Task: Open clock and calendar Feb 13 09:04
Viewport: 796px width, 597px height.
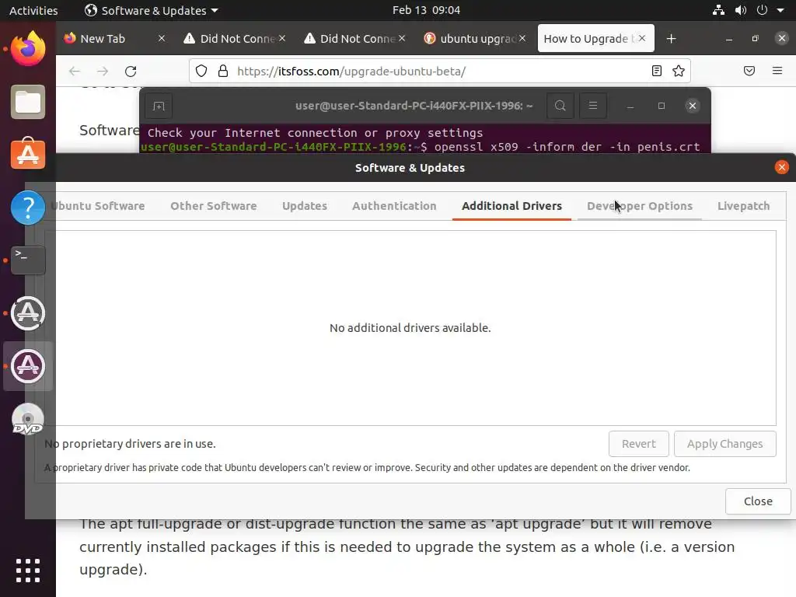Action: (427, 10)
